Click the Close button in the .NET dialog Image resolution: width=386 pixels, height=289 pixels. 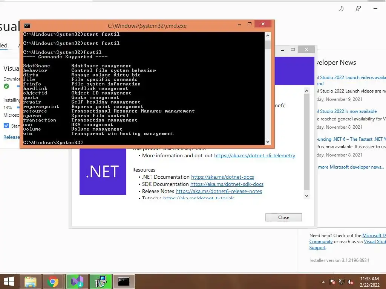(x=283, y=217)
